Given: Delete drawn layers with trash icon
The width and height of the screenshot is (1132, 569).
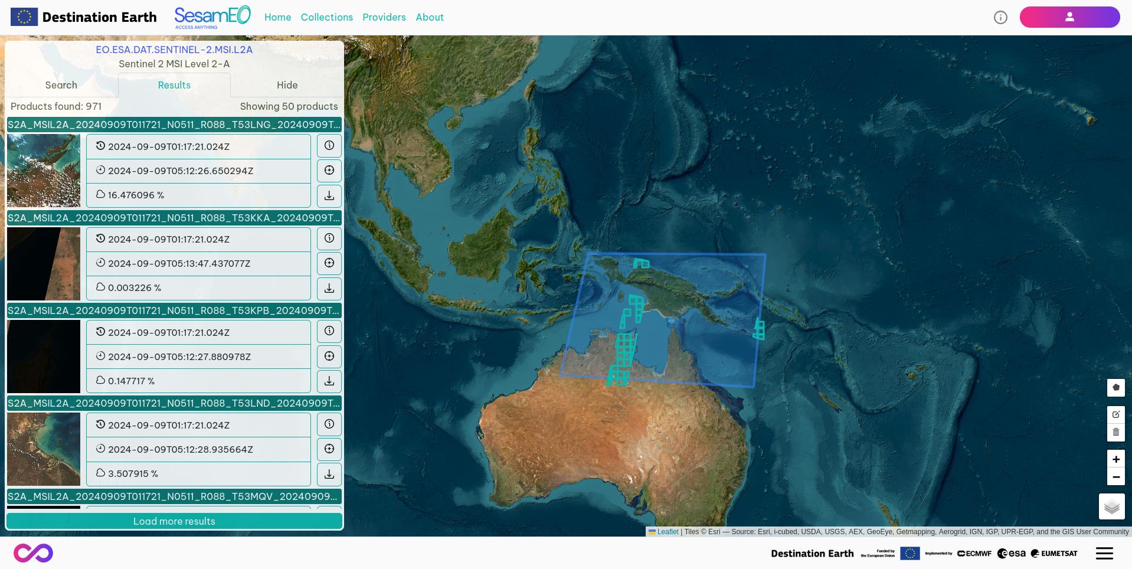Looking at the screenshot, I should coord(1115,432).
